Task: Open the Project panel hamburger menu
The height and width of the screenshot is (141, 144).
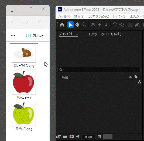Action: [77, 34]
